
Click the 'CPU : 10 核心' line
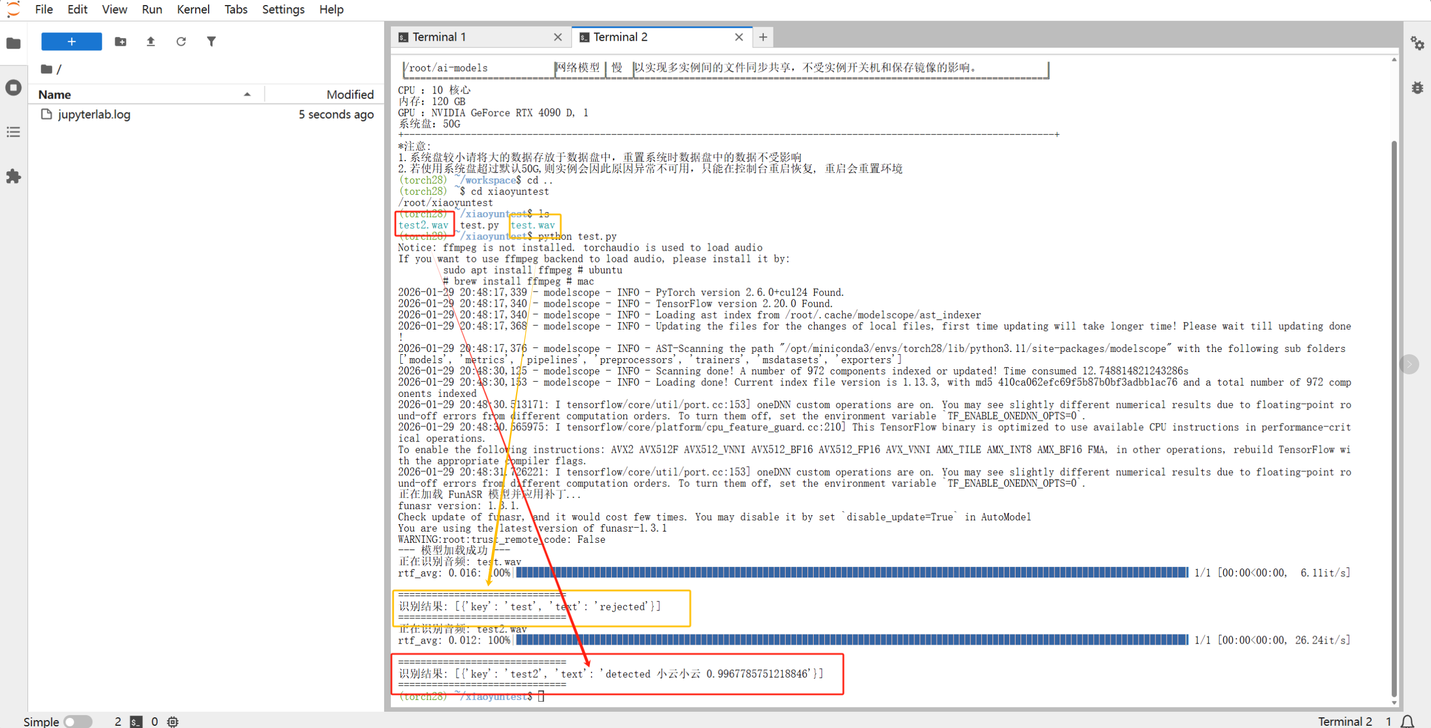click(x=435, y=90)
